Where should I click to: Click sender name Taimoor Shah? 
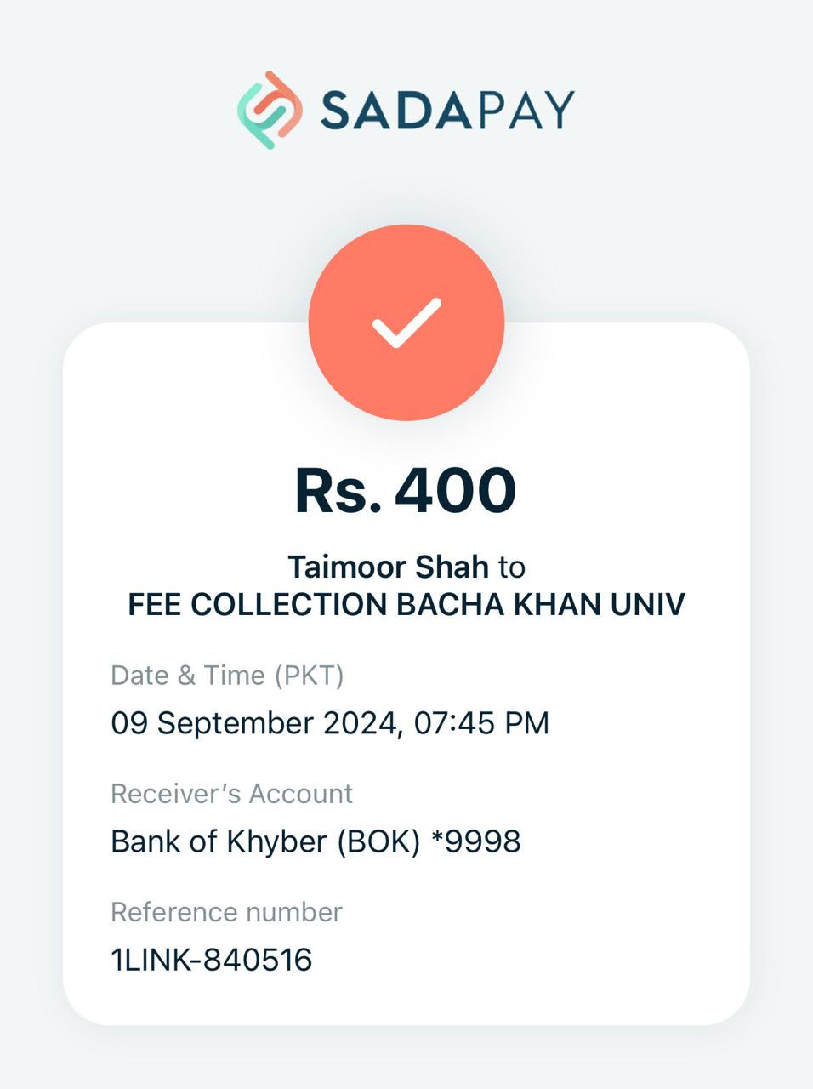(389, 567)
